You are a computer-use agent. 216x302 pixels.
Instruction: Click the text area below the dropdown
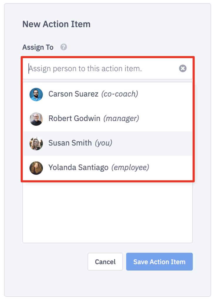[107, 213]
